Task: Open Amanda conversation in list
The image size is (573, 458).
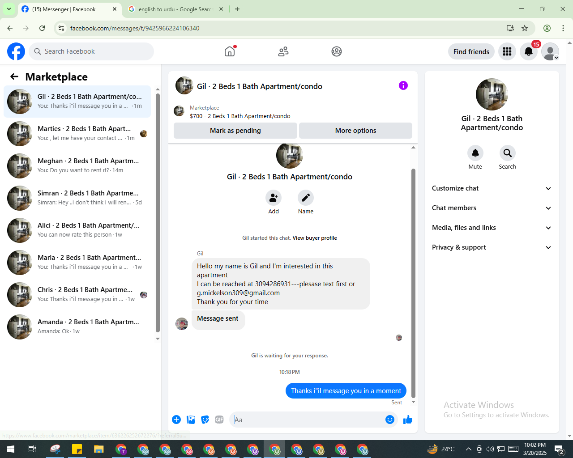Action: [77, 327]
